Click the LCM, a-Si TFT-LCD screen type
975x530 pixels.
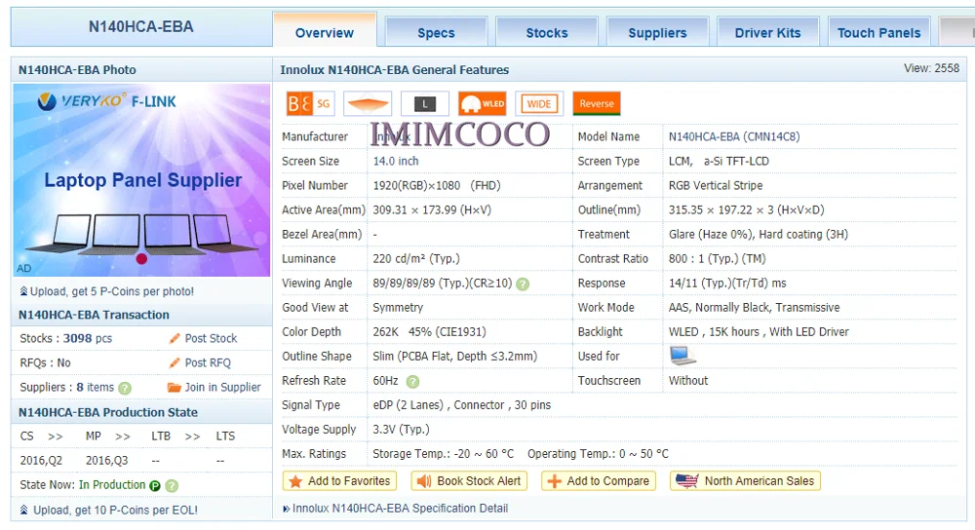click(719, 161)
